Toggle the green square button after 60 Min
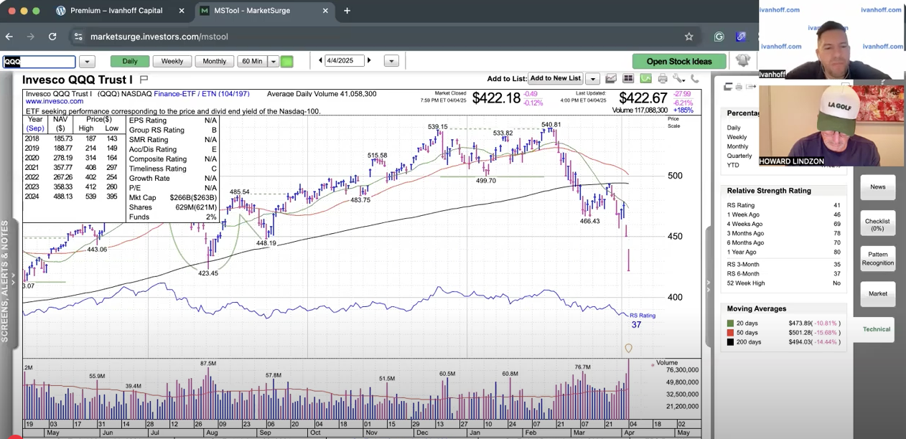Viewport: 906px width, 439px height. 286,62
